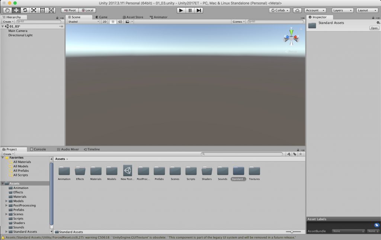The height and width of the screenshot is (240, 381).
Task: Select the Effects folder icon in Assets grid
Action: click(80, 171)
